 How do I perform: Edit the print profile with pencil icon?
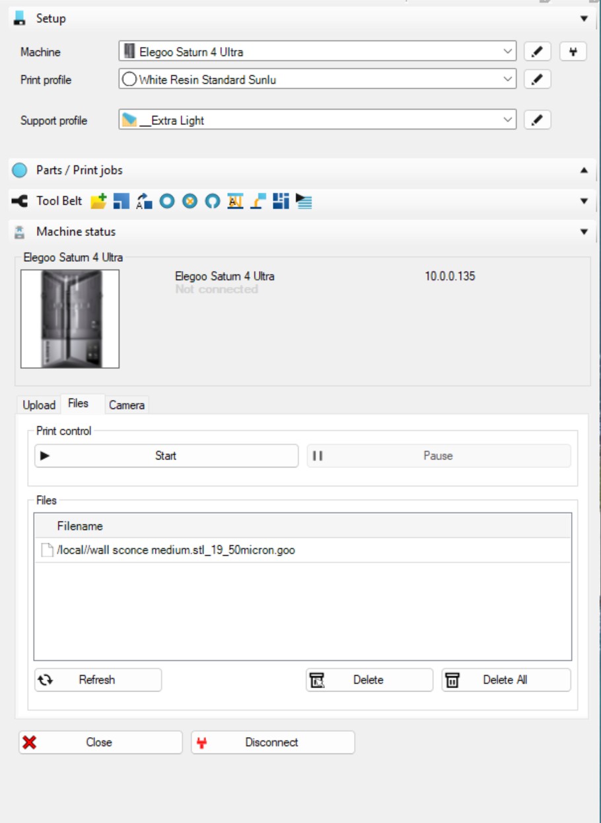pyautogui.click(x=538, y=79)
